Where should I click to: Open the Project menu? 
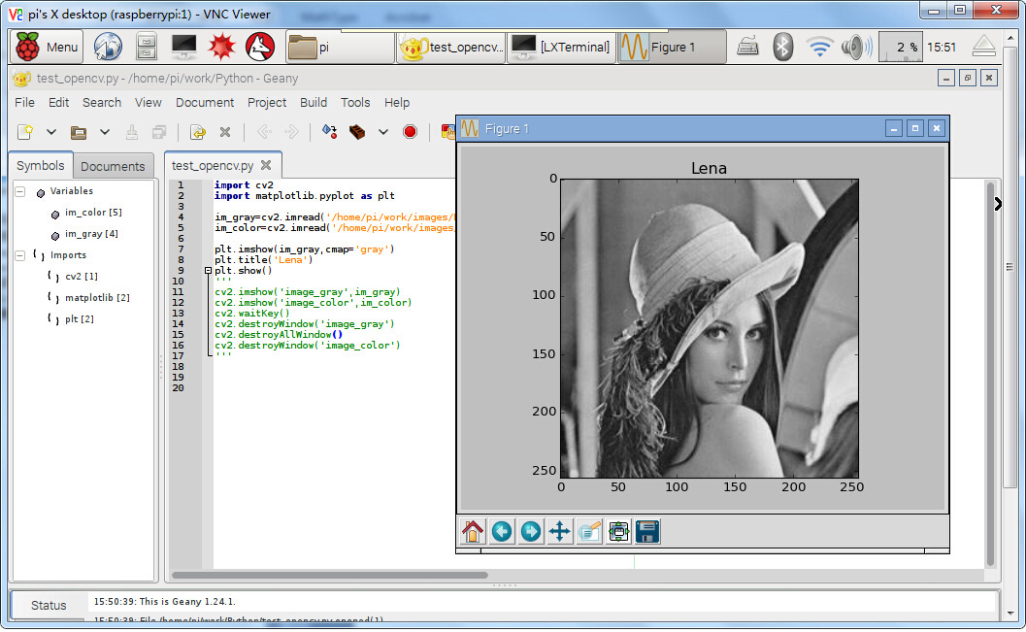coord(267,103)
